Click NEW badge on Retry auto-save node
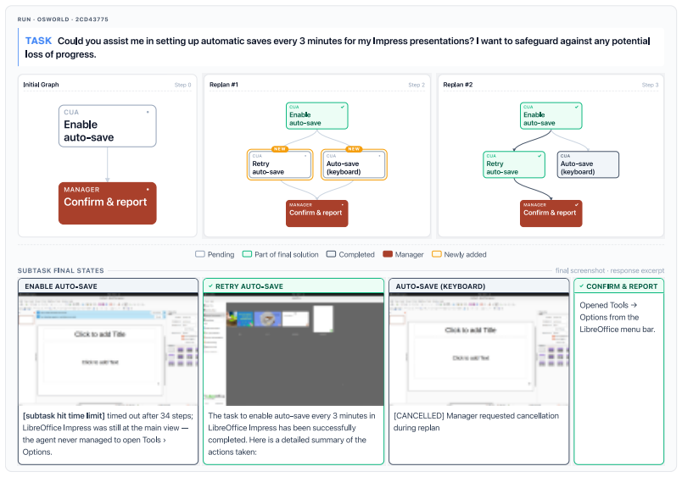Image resolution: width=682 pixels, height=477 pixels. click(280, 149)
